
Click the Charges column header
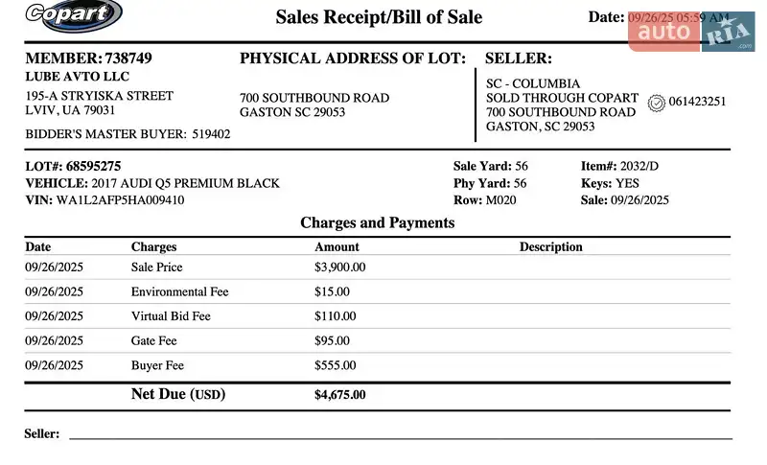[x=153, y=246]
